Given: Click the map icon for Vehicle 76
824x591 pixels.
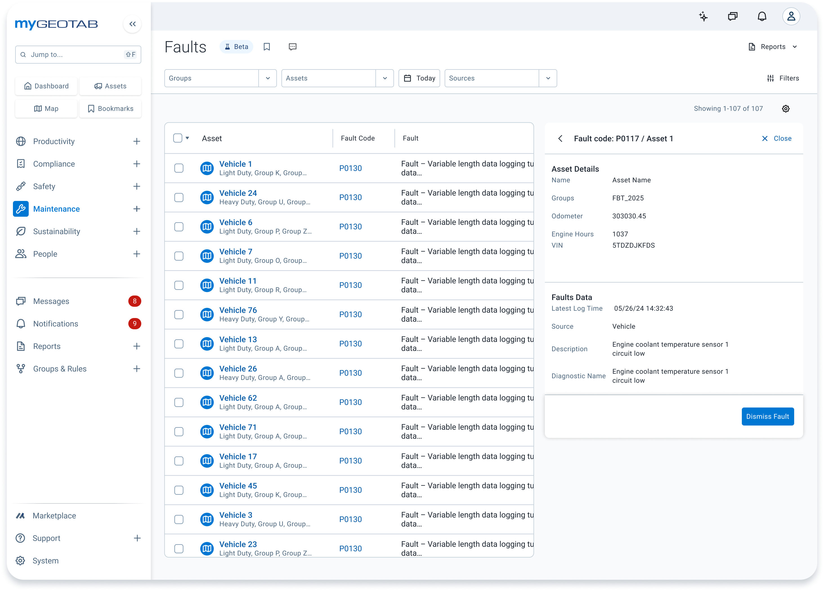Looking at the screenshot, I should 207,315.
